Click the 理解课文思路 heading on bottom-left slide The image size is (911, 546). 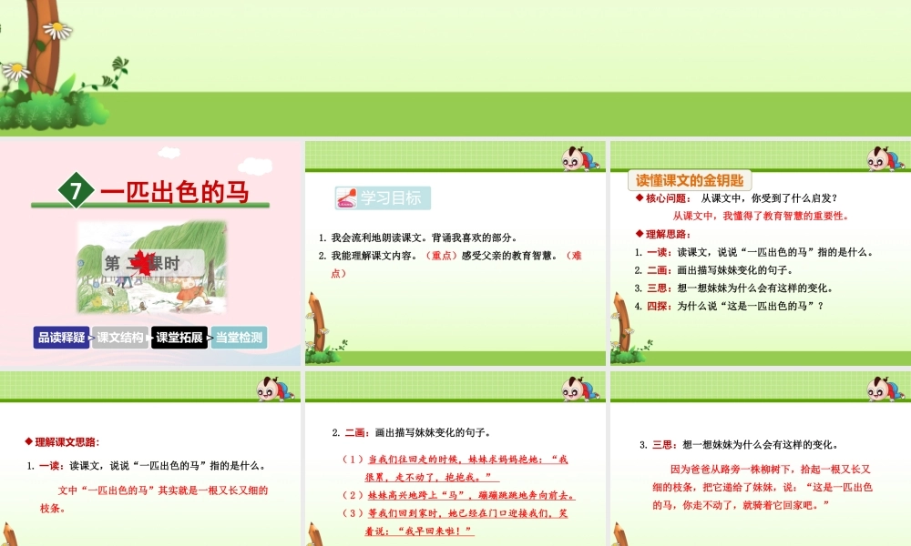click(63, 442)
